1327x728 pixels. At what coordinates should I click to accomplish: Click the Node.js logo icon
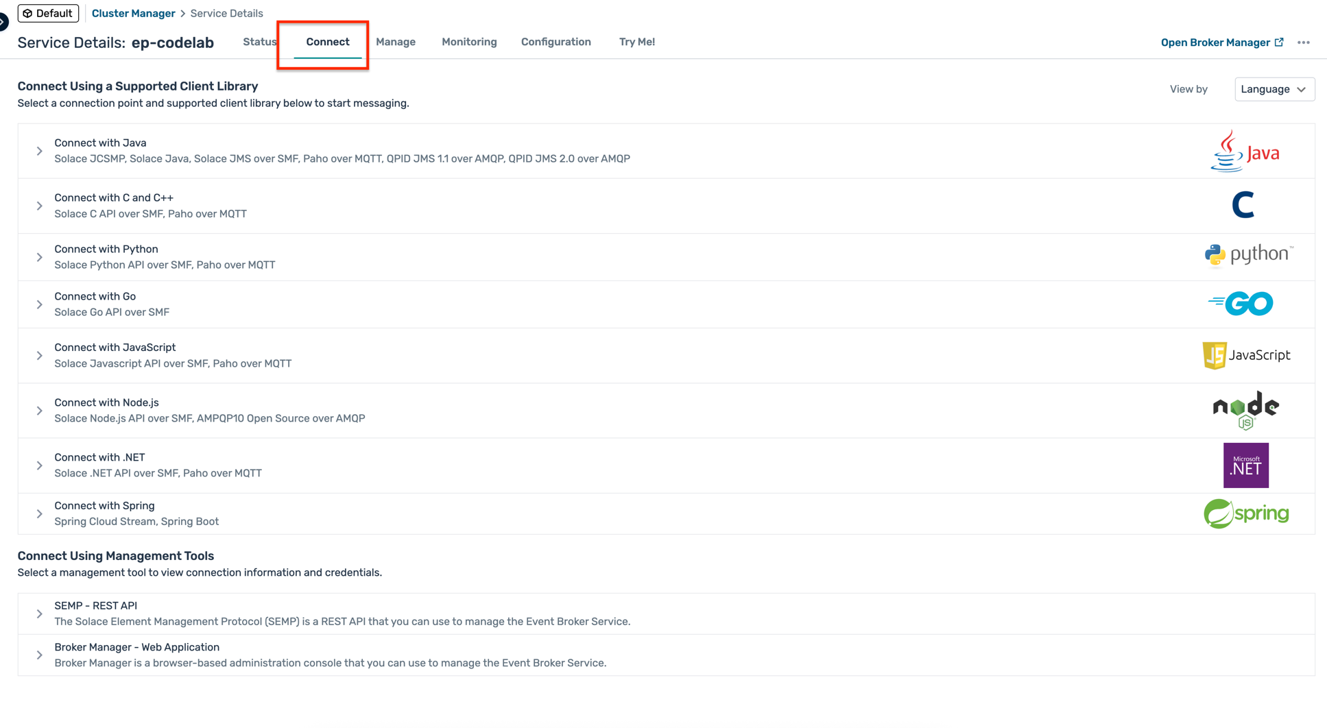tap(1245, 410)
